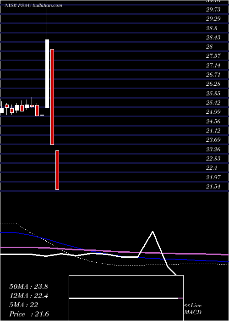Click the 50MA : 23.8 readout
The image size is (229, 321).
click(x=28, y=287)
